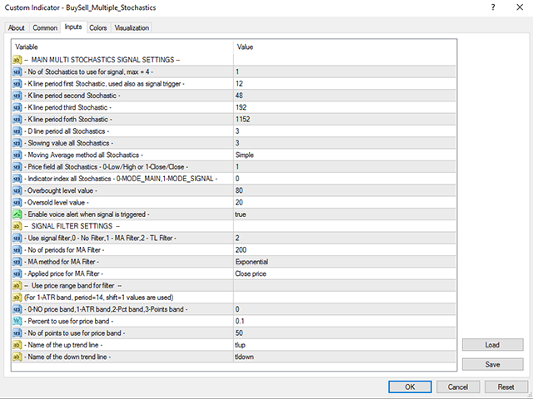Image resolution: width=533 pixels, height=399 pixels.
Task: Click string icon beside Use price range band
Action: 17,286
